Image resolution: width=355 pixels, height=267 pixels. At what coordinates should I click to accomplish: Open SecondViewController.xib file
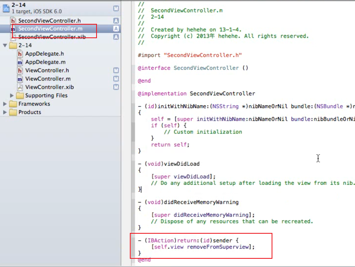(x=52, y=37)
